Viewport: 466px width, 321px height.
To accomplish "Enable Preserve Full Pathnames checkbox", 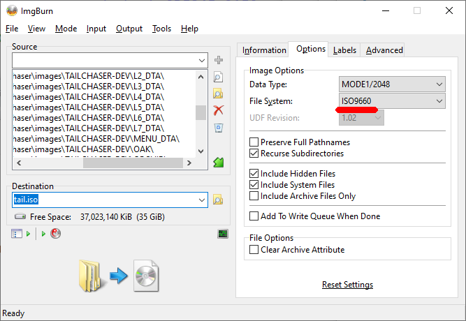I will (254, 142).
